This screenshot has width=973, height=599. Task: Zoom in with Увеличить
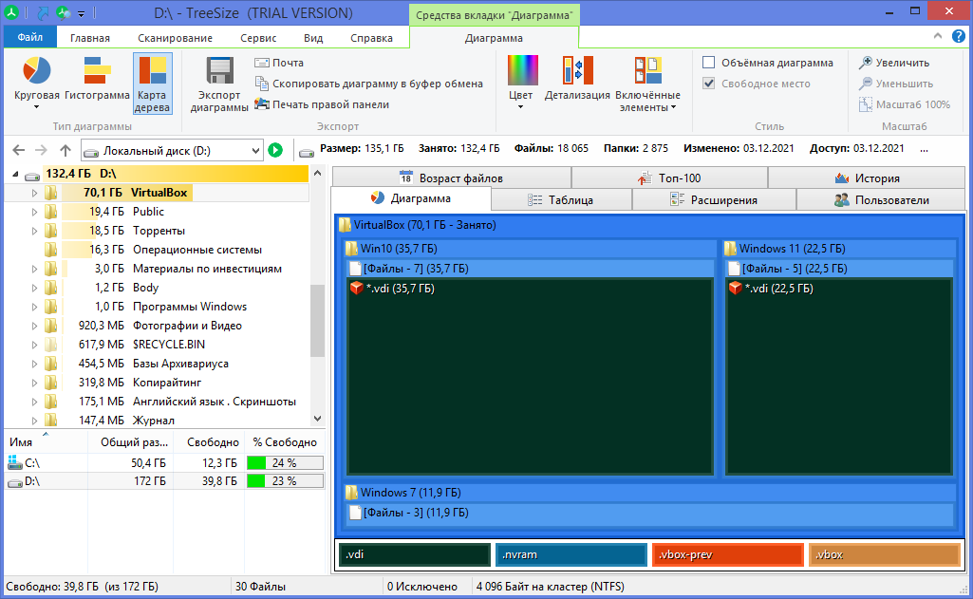click(x=894, y=63)
